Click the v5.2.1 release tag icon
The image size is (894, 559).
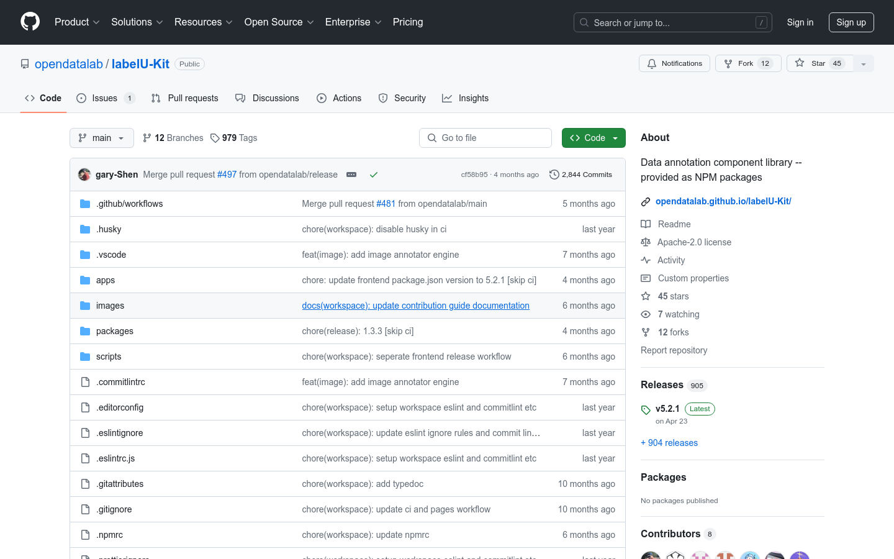tap(646, 410)
